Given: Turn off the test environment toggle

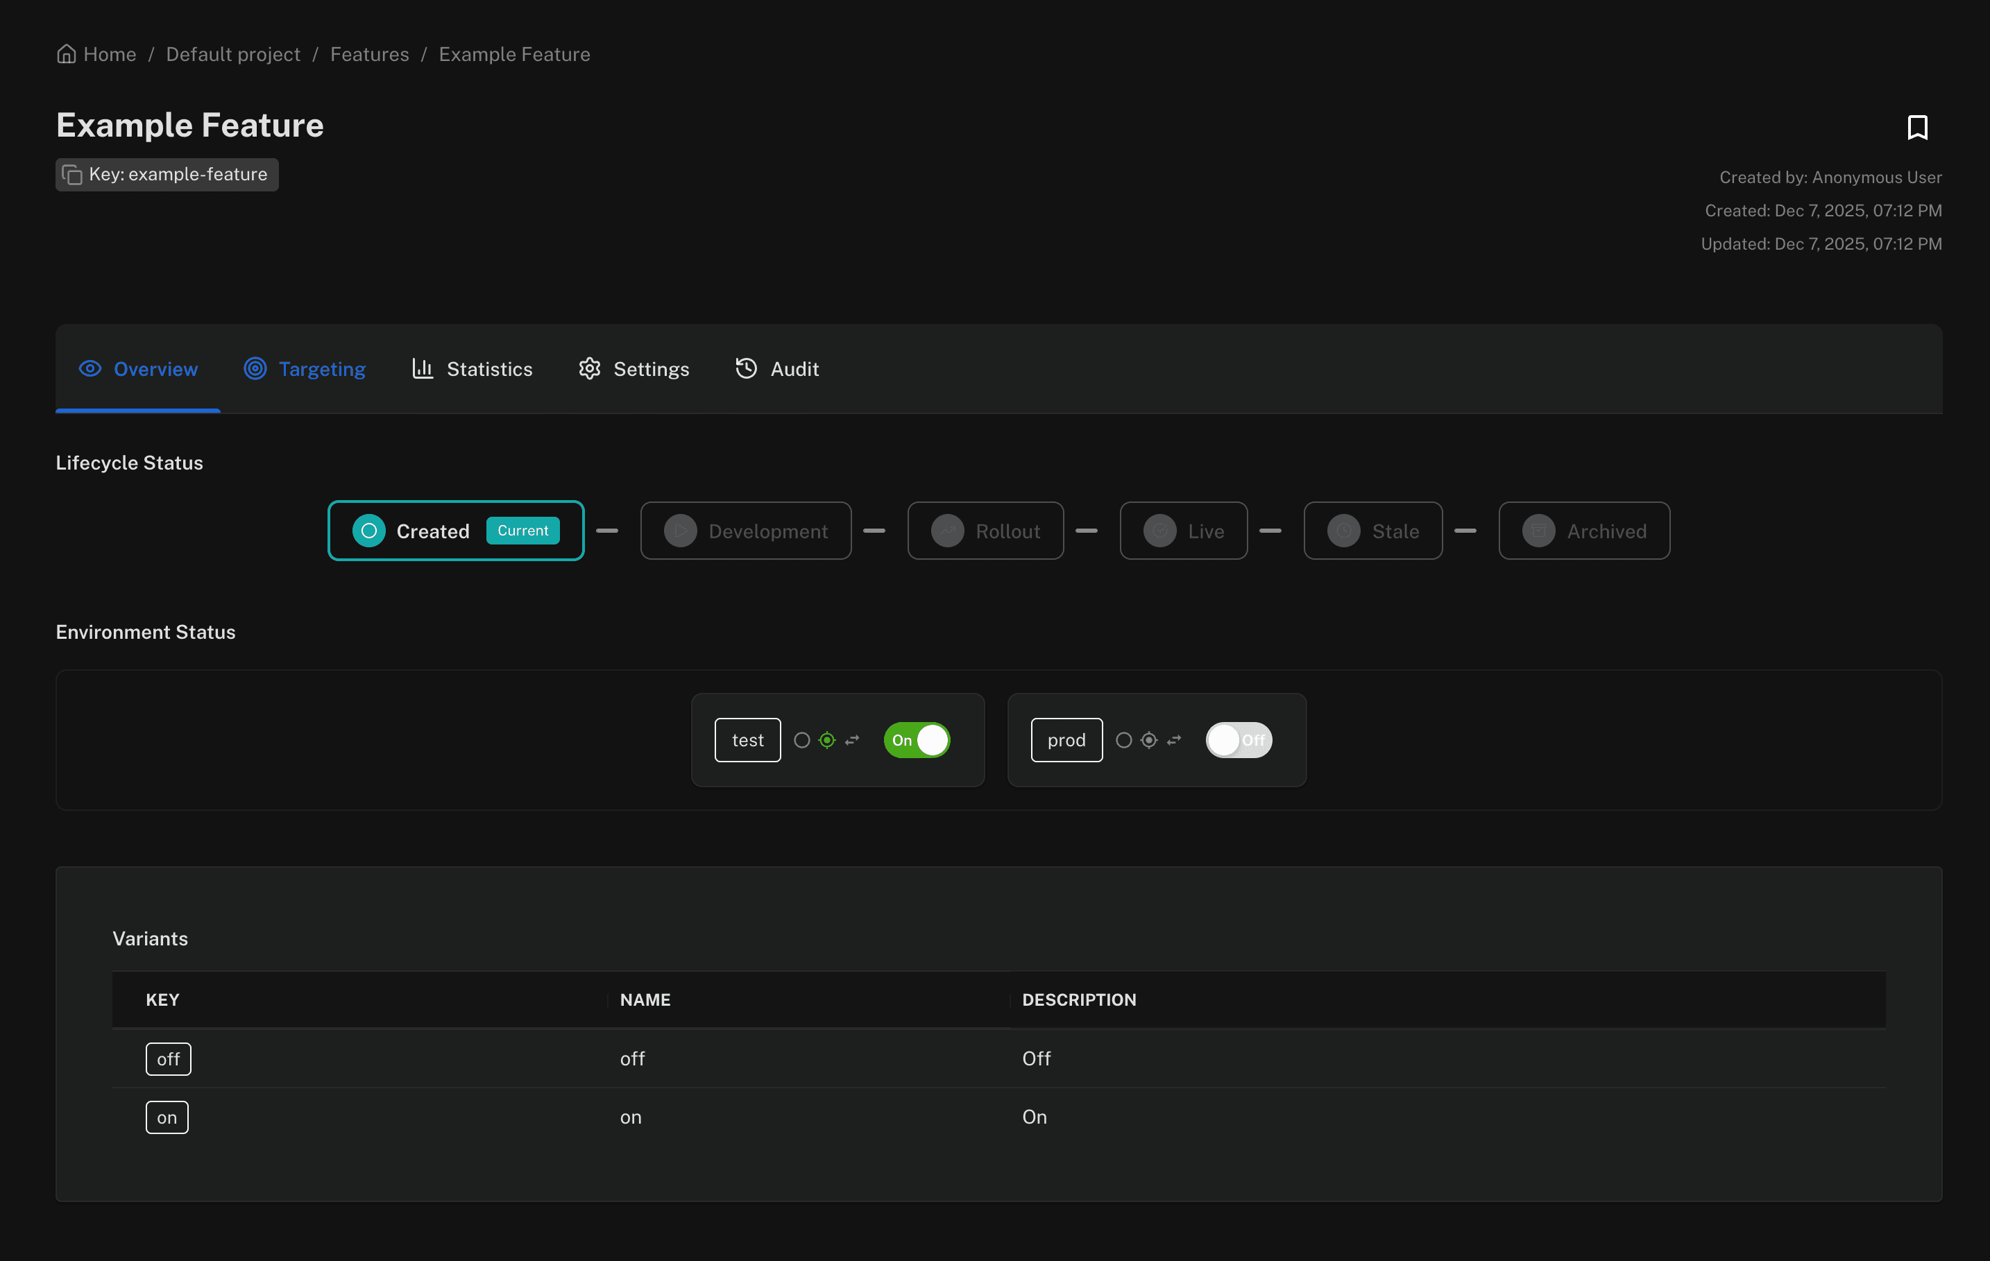Looking at the screenshot, I should pos(916,740).
